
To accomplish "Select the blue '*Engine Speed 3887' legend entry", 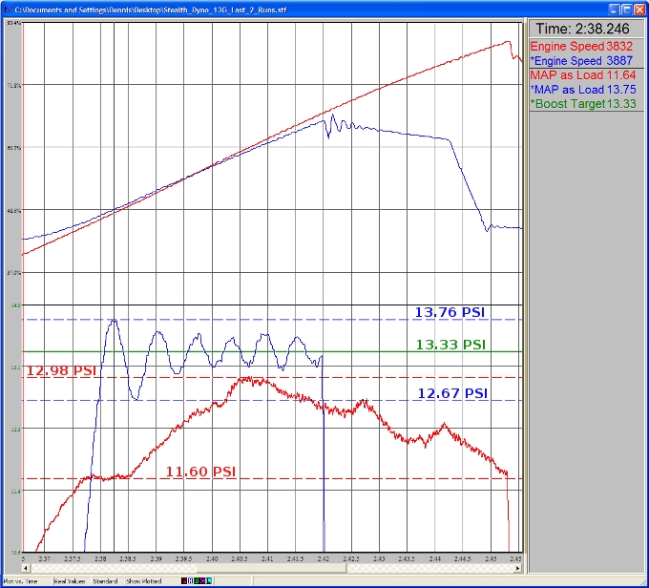I will (x=581, y=60).
